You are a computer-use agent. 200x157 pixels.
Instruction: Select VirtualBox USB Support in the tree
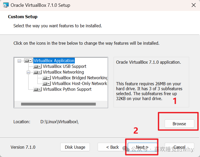64,66
